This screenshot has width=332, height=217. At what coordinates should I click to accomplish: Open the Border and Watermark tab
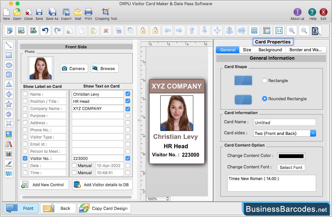pyautogui.click(x=306, y=50)
